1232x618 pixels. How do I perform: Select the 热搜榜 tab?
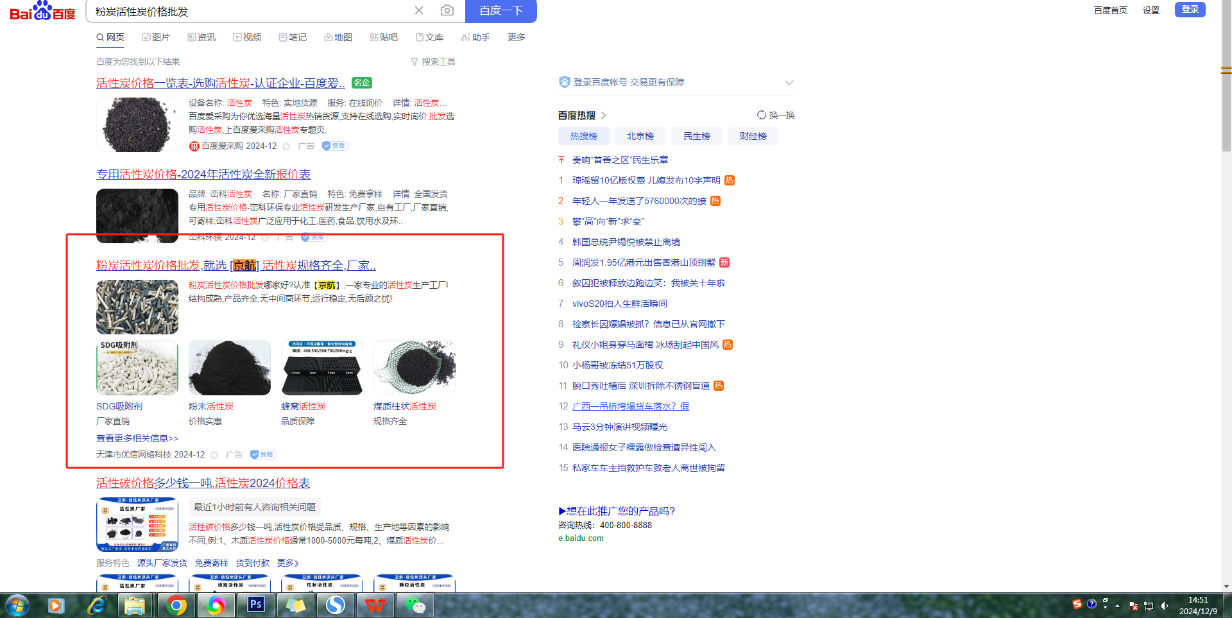click(584, 136)
